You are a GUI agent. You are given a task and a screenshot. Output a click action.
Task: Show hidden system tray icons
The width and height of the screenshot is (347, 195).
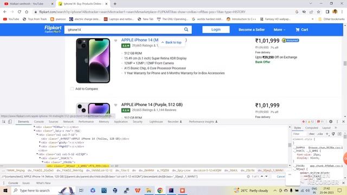(275, 190)
